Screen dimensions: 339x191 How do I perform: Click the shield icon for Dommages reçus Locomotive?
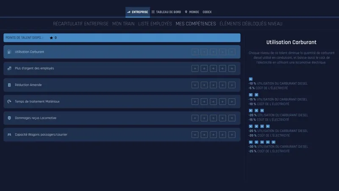click(9, 118)
